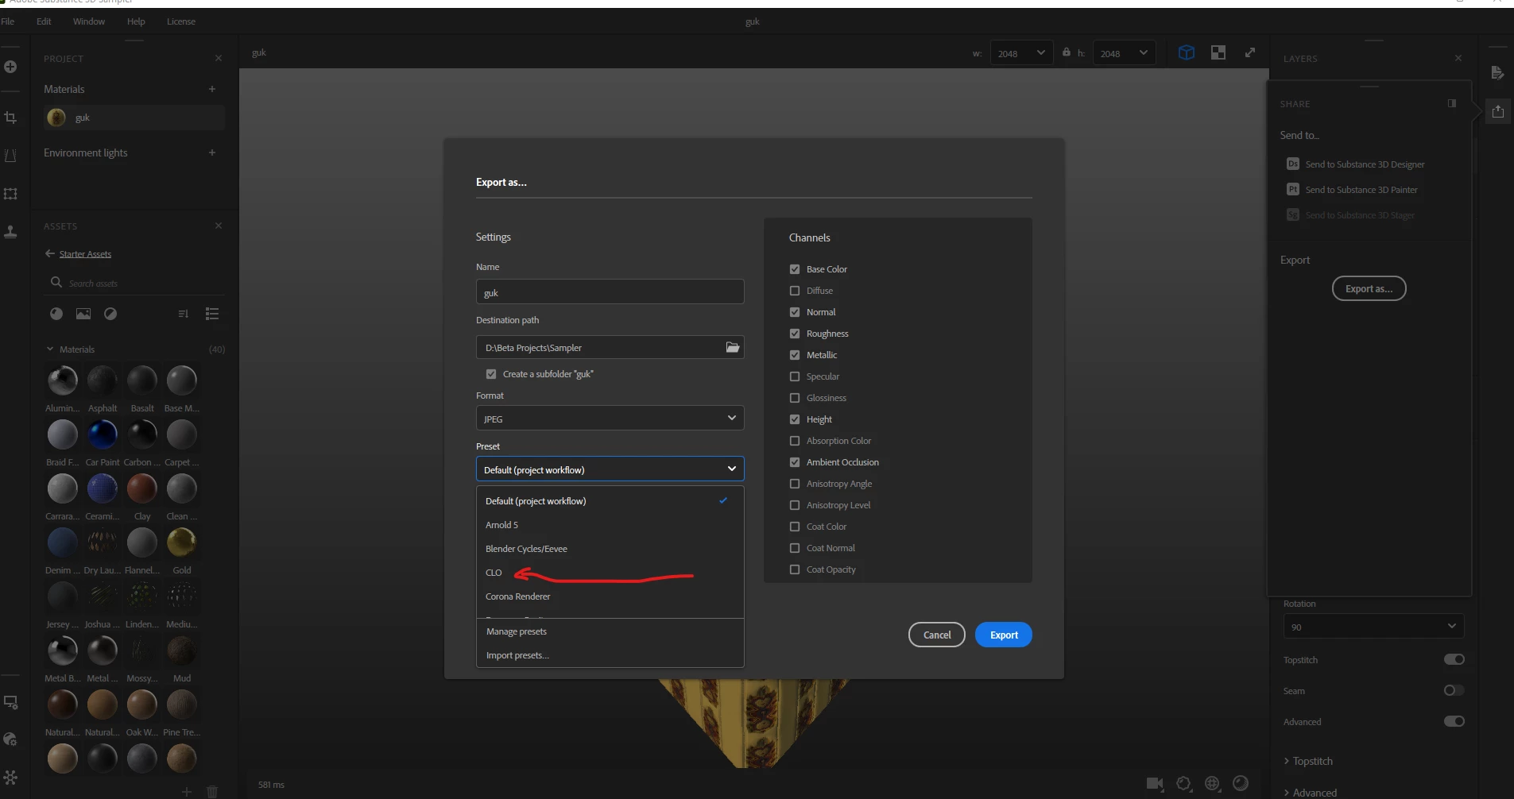Collapse the Preset dropdown

coord(610,469)
